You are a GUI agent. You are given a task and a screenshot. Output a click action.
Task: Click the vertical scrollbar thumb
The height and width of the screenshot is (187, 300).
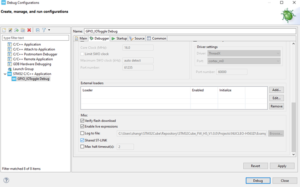(x=294, y=127)
